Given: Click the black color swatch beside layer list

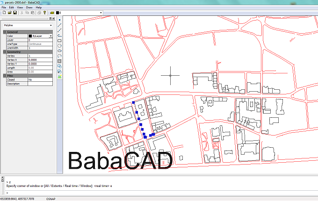Looking at the screenshot, I should tap(58, 13).
